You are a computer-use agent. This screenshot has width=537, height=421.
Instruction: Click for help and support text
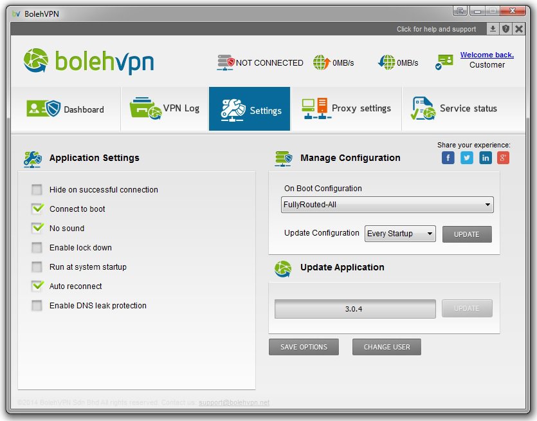coord(436,29)
